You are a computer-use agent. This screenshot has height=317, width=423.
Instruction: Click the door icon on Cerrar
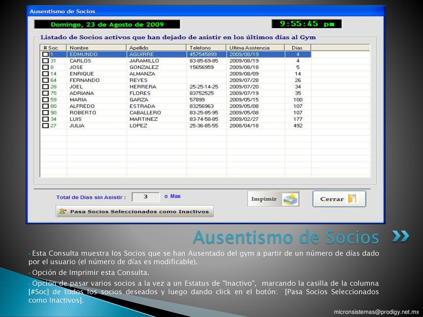[x=352, y=199]
